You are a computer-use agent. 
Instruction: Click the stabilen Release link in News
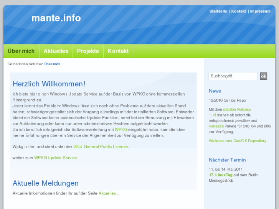pos(237,109)
